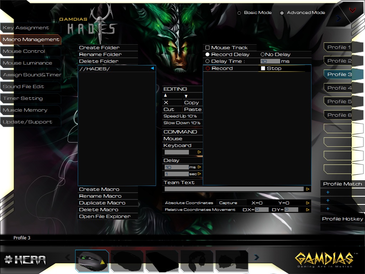Click the HERA gear settings icon
365x274 pixels.
(9, 259)
